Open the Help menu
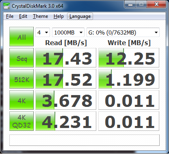This screenshot has height=154, width=169. [58, 16]
